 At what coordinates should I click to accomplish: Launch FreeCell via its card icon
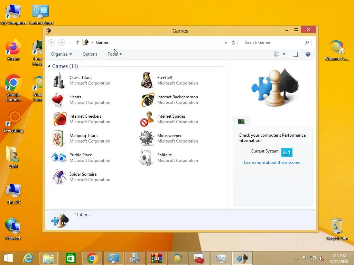147,80
